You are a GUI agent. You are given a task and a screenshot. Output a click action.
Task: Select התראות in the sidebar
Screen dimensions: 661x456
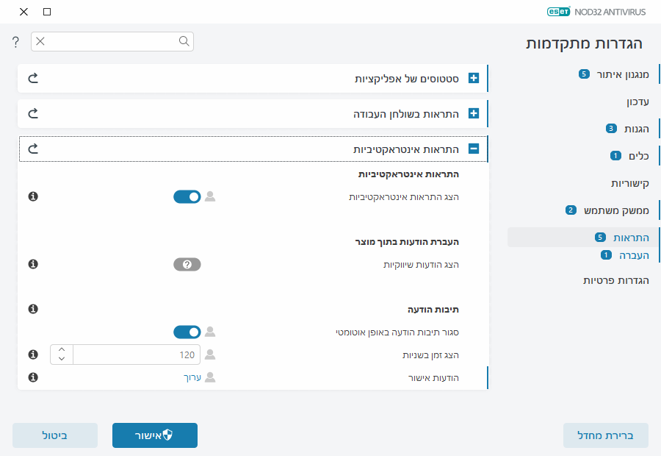point(631,238)
